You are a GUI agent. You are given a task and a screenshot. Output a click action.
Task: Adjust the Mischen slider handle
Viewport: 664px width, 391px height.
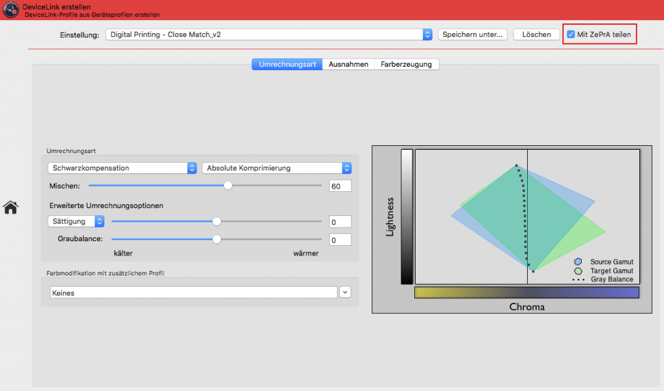click(228, 185)
